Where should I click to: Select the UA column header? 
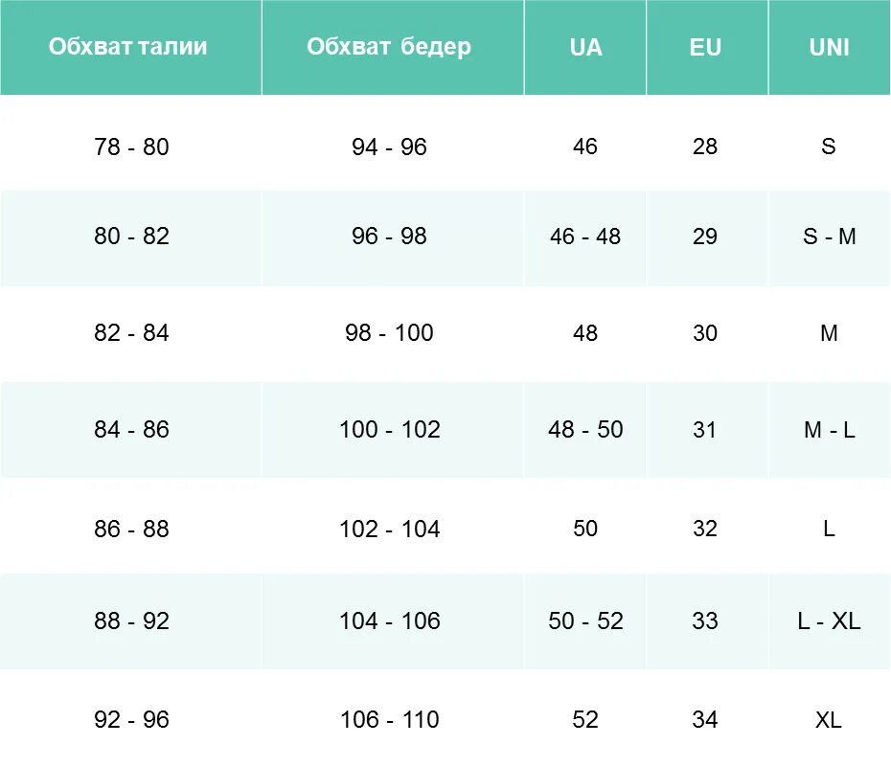585,47
